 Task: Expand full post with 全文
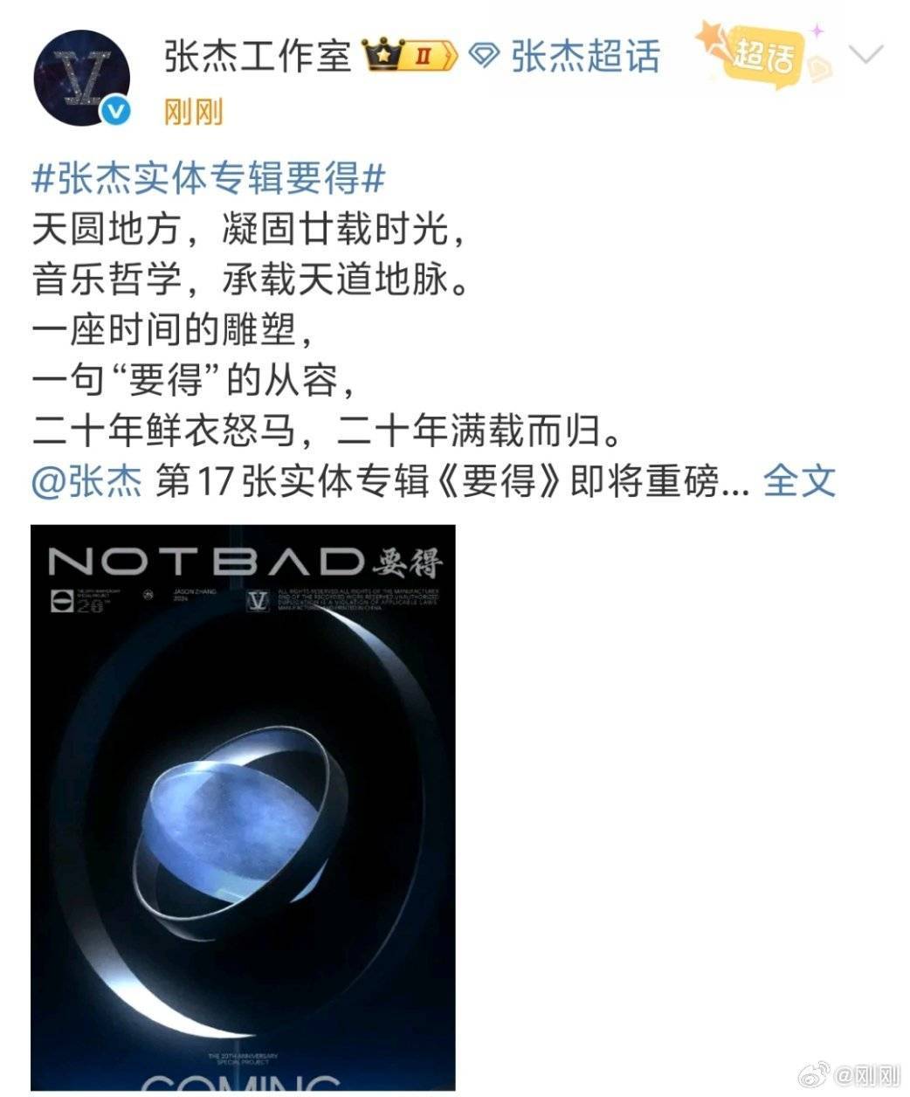(x=799, y=481)
